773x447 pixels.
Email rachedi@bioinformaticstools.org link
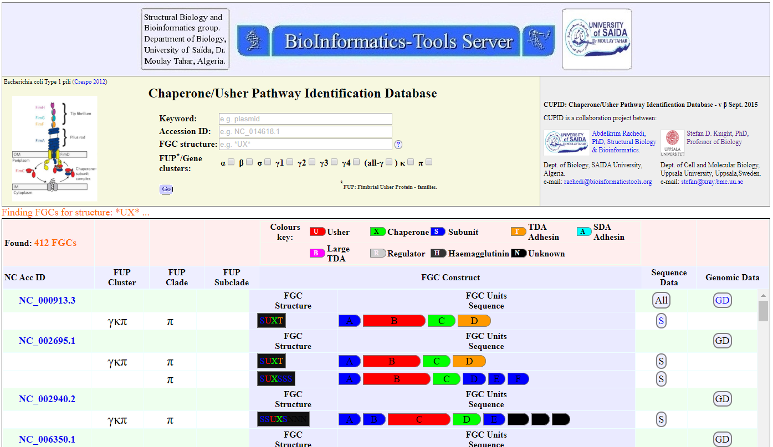coord(608,182)
